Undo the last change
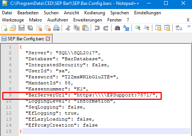 coord(97,28)
